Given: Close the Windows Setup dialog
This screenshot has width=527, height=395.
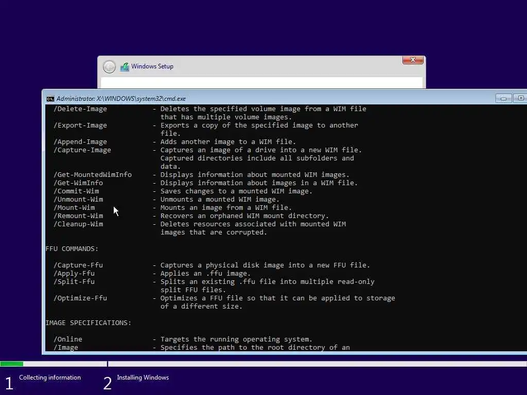Looking at the screenshot, I should [413, 60].
